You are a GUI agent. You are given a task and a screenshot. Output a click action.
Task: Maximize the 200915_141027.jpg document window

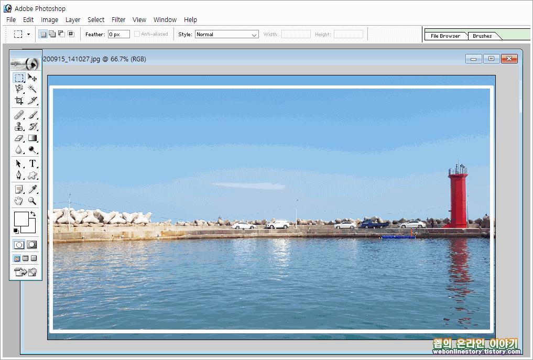(x=491, y=59)
